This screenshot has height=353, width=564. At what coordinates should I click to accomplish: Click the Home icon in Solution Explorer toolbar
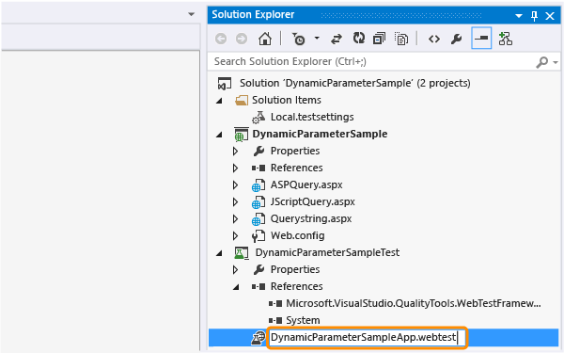(265, 39)
